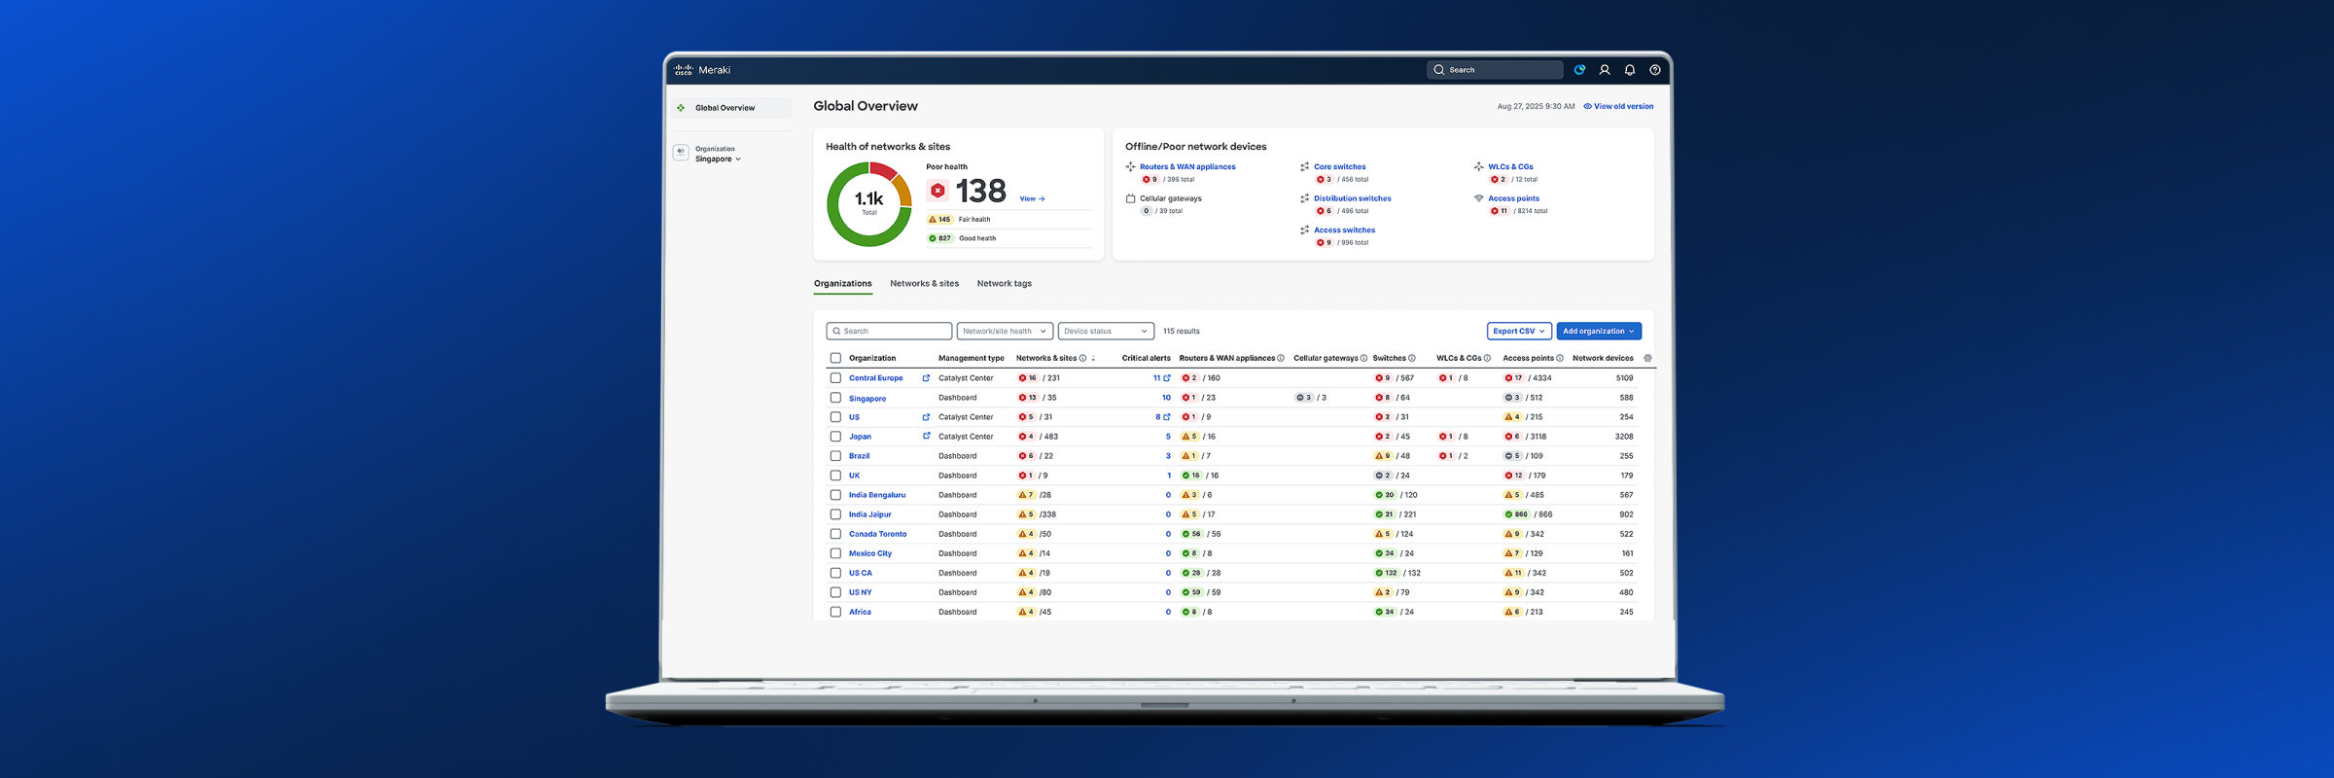Expand the Network/site health filter dropdown
Screen dimensions: 2334x778
tap(1004, 332)
